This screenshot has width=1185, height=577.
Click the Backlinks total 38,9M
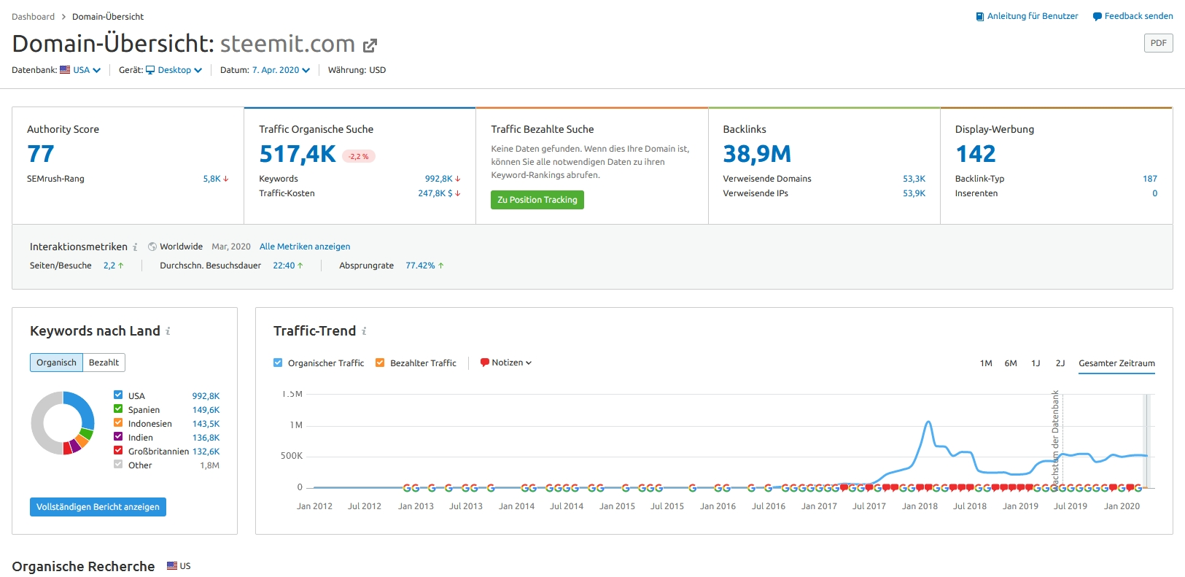[x=757, y=154]
